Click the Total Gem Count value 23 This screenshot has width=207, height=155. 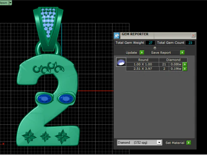(x=190, y=43)
